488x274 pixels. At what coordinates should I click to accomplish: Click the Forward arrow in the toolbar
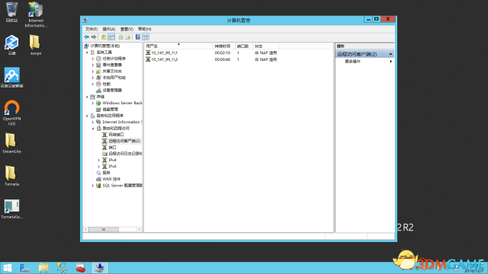click(x=94, y=37)
